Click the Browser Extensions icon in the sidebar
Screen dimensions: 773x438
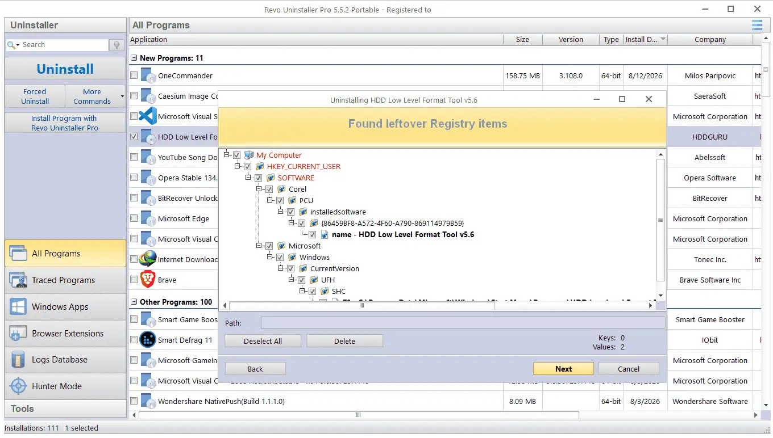tap(18, 334)
